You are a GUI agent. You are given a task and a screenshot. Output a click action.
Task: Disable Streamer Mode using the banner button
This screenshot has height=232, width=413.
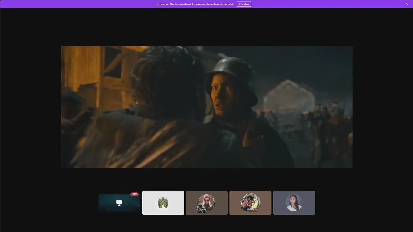pyautogui.click(x=244, y=4)
